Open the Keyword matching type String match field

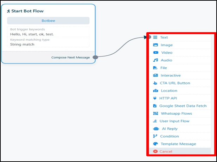tap(48, 45)
